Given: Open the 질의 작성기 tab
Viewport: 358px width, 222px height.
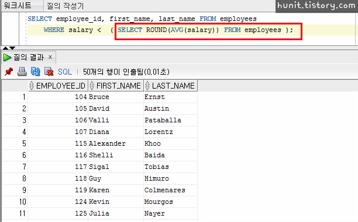Looking at the screenshot, I should pyautogui.click(x=66, y=6).
